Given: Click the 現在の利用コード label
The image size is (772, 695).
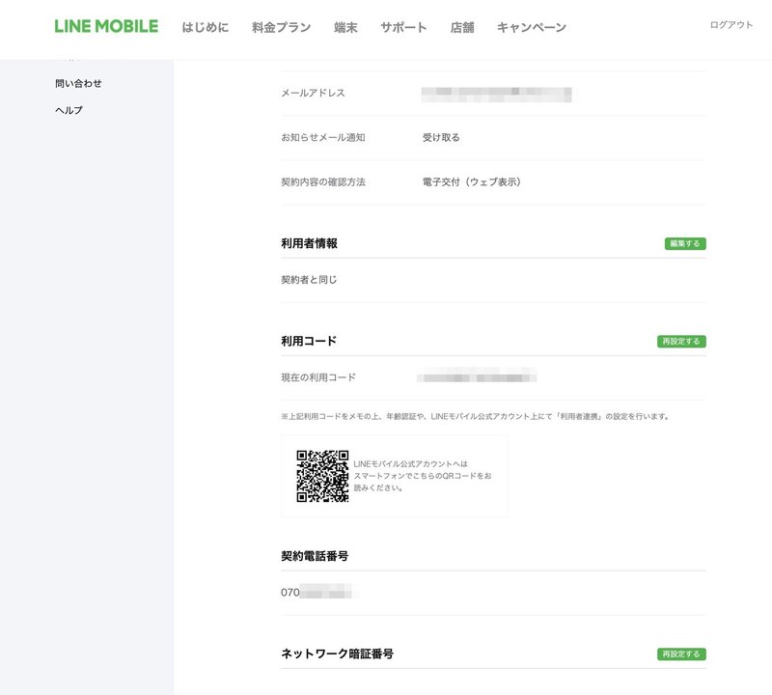Looking at the screenshot, I should click(x=318, y=377).
